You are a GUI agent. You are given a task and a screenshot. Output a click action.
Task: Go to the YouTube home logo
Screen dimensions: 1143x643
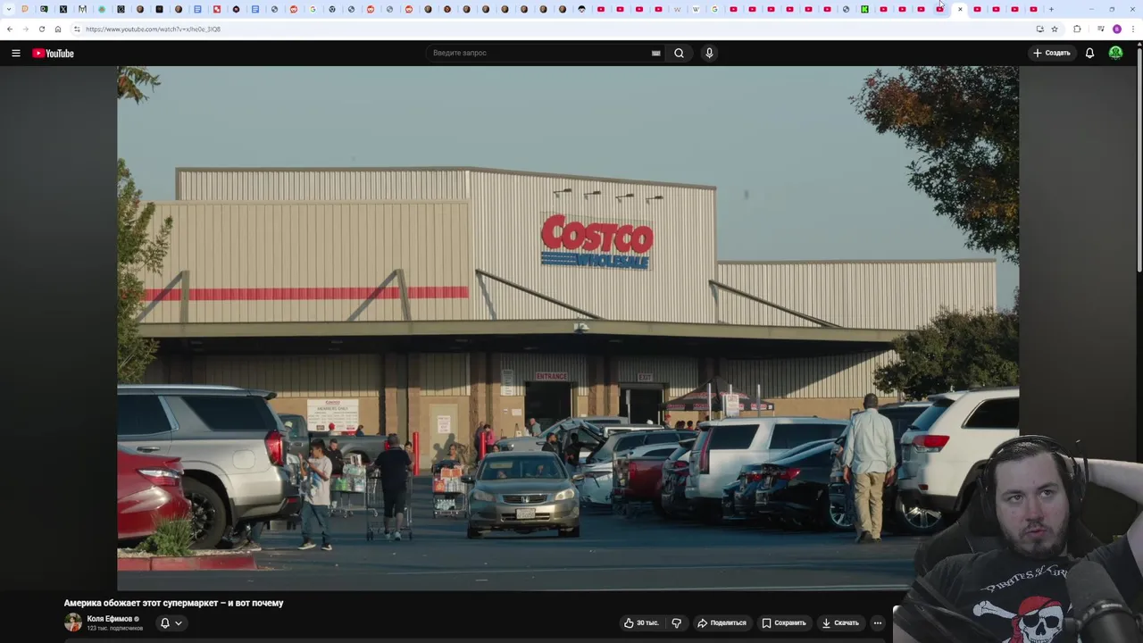pos(53,54)
